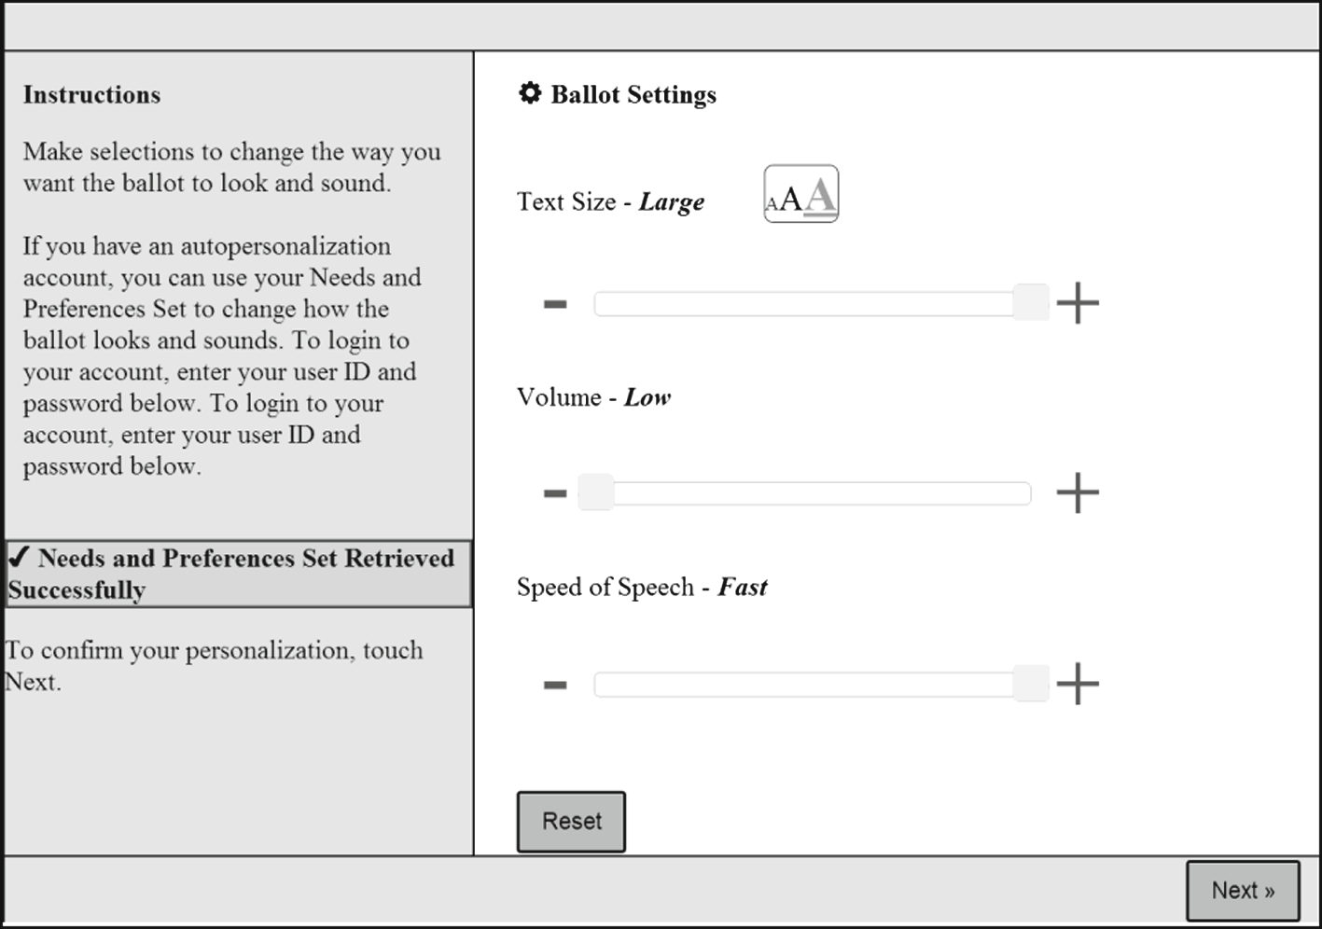
Task: Click the checkmark beside Needs and Preferences
Action: point(19,557)
